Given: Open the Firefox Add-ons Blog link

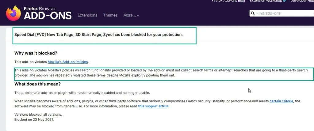Looking at the screenshot, I should pyautogui.click(x=228, y=1).
